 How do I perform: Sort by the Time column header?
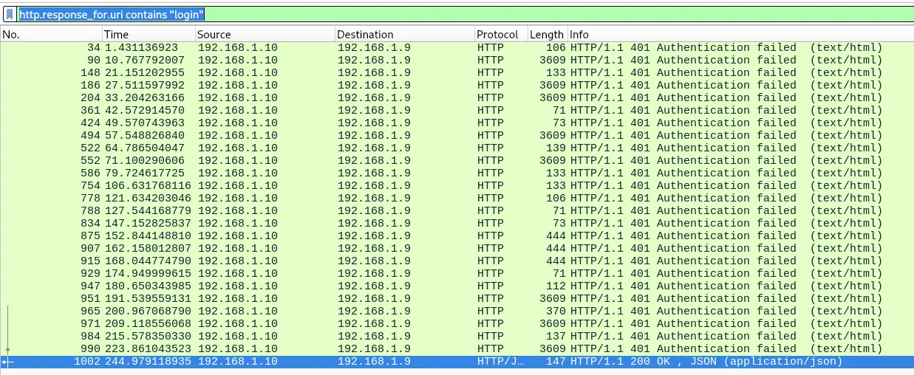[148, 35]
